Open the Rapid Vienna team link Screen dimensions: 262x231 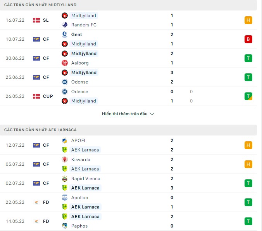[x=86, y=179]
